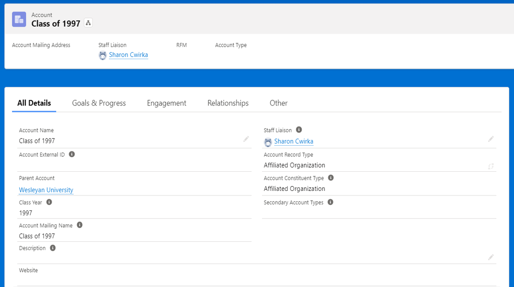Screen dimensions: 514x287
Task: Show info tooltip for Description field
Action: [x=53, y=248]
